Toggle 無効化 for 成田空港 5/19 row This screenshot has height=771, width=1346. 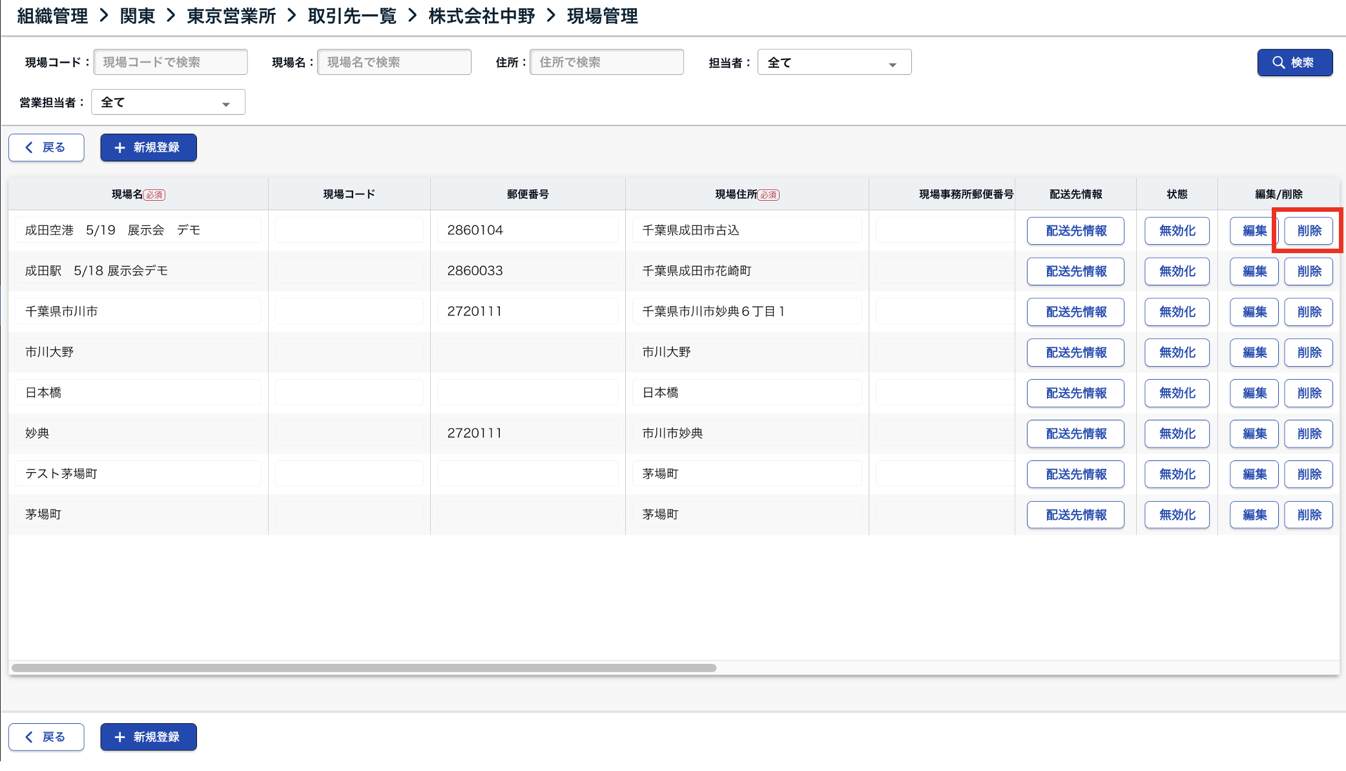tap(1177, 231)
